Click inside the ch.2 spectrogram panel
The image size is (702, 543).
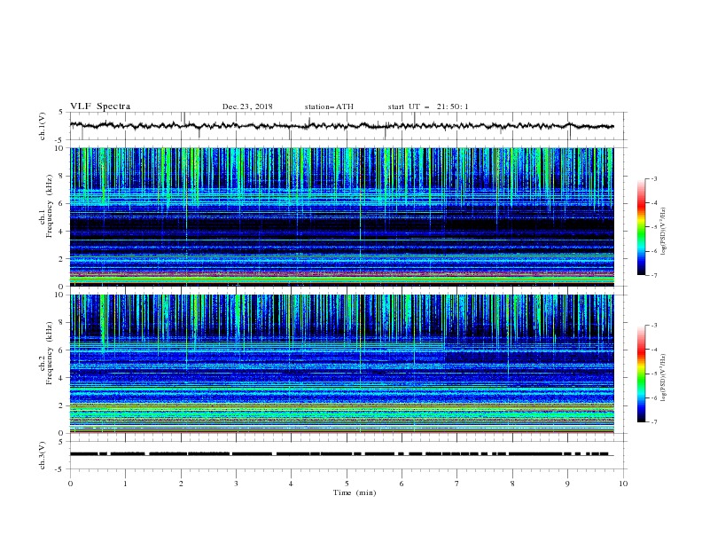coord(341,364)
